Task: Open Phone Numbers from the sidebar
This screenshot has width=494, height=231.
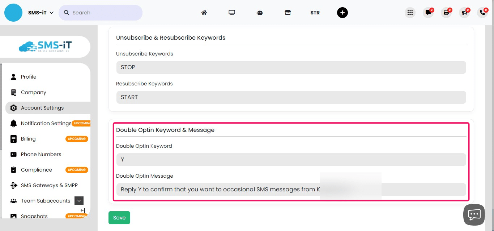Action: pyautogui.click(x=41, y=154)
